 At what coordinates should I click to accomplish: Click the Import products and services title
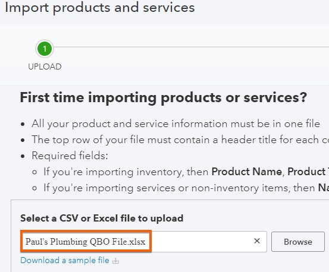[100, 8]
